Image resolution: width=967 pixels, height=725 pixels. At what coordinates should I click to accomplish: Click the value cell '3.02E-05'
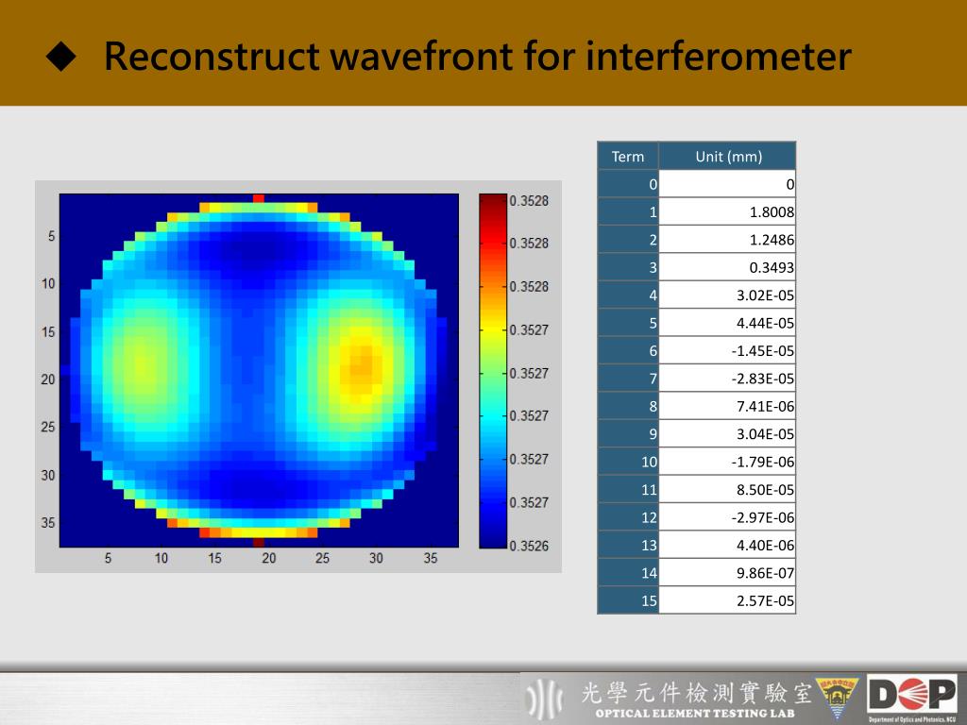pyautogui.click(x=728, y=295)
